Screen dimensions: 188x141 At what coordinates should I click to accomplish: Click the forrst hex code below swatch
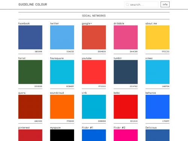[38, 86]
